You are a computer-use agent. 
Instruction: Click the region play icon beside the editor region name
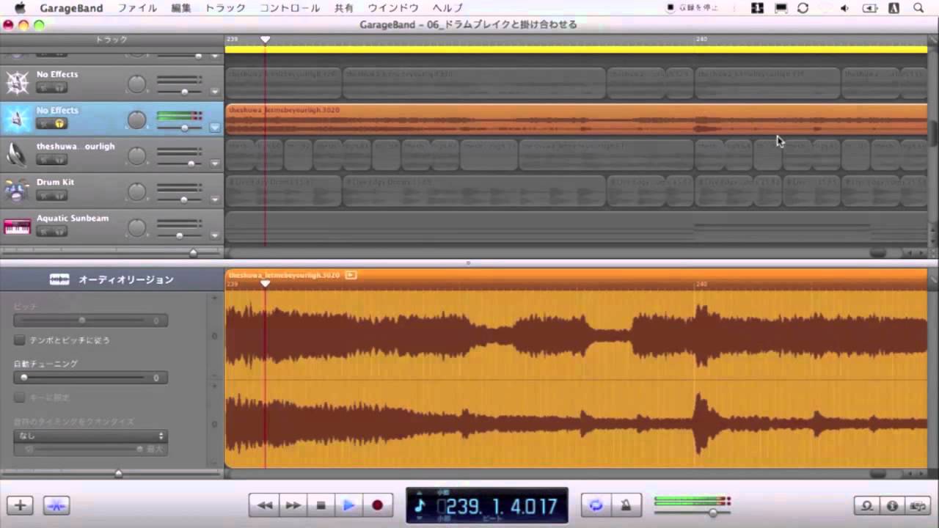tap(351, 275)
